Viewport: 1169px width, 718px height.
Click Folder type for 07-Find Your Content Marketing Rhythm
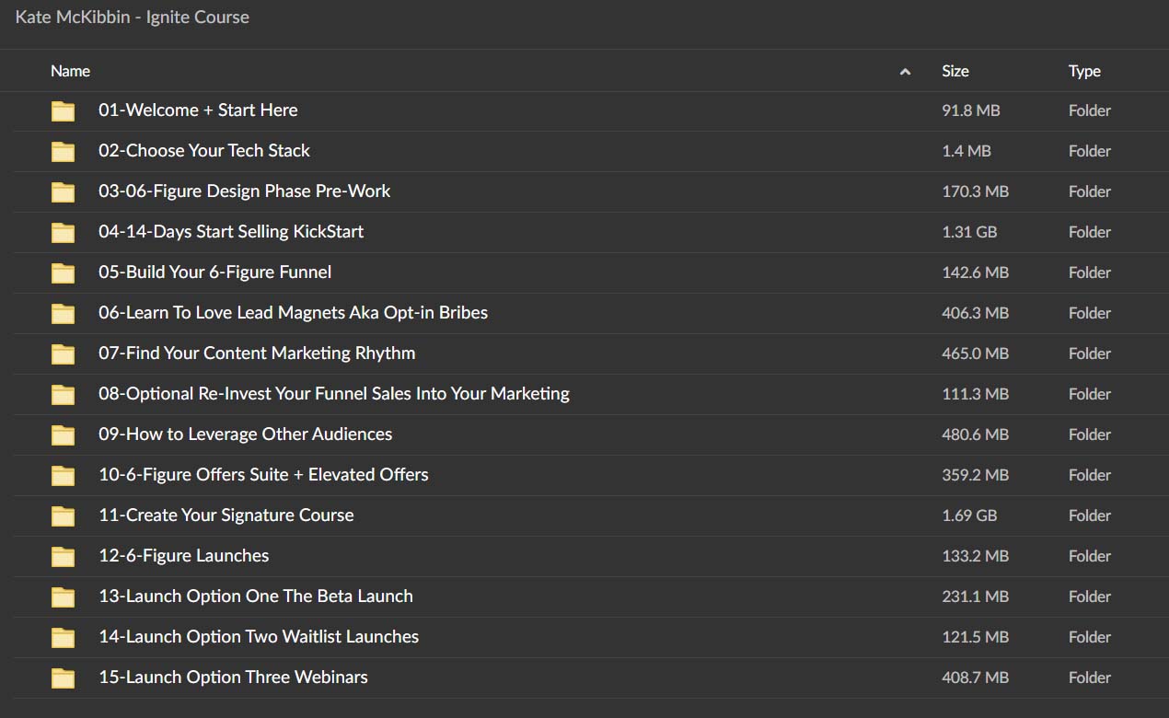tap(1090, 353)
